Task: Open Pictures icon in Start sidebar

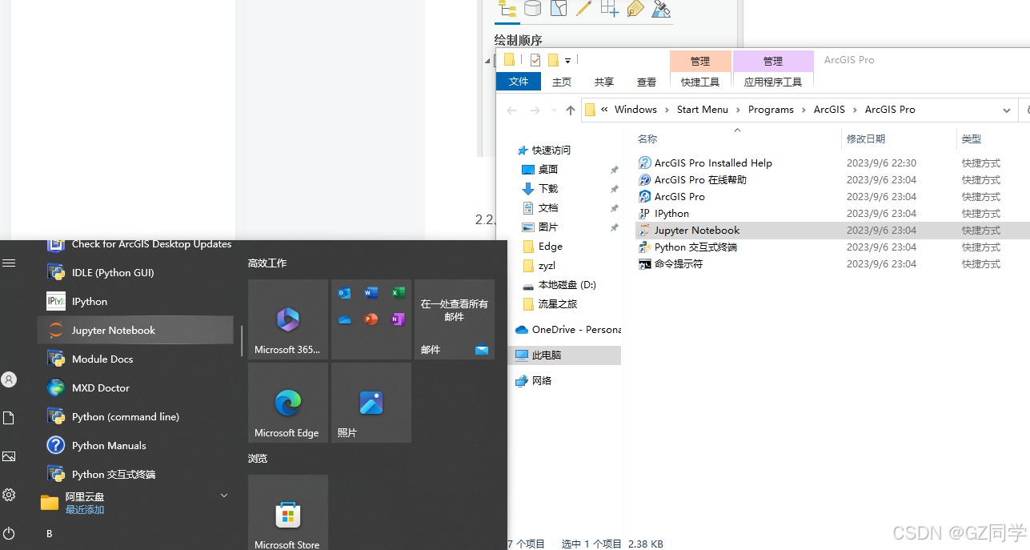Action: click(9, 456)
